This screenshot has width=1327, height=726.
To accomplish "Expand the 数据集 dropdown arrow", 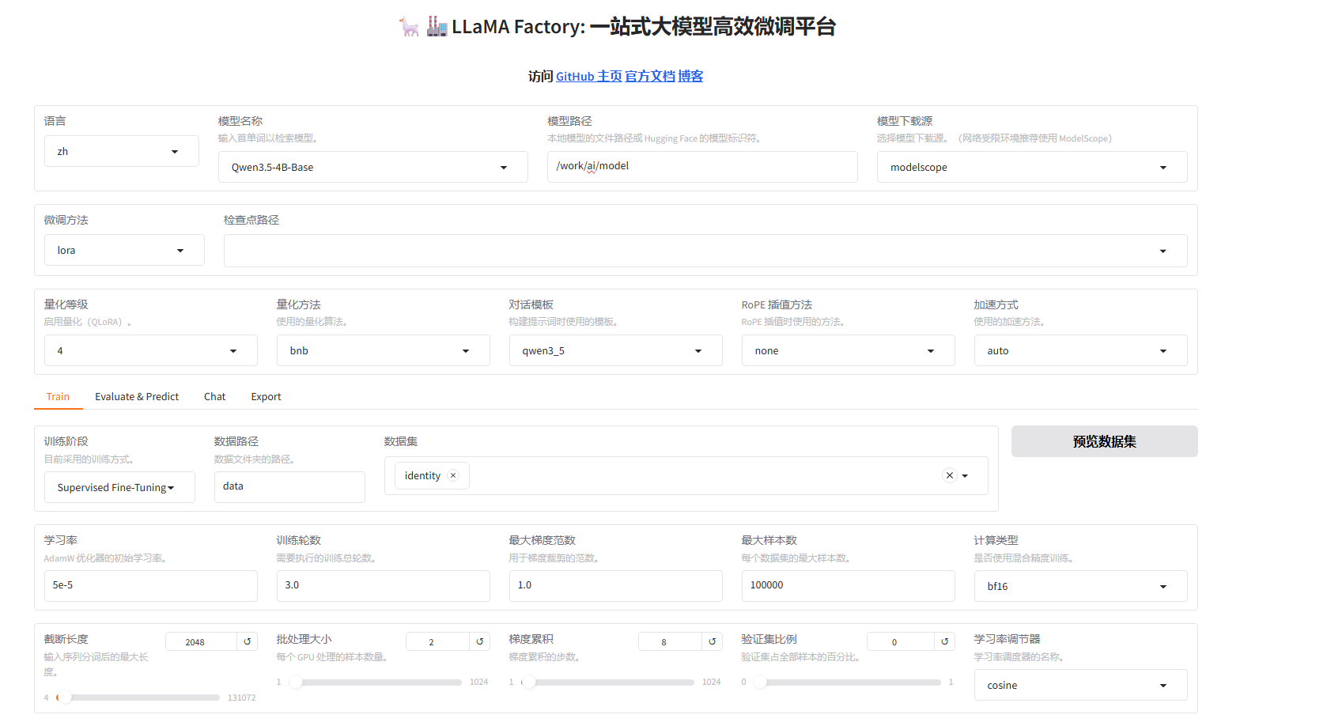I will [x=965, y=476].
